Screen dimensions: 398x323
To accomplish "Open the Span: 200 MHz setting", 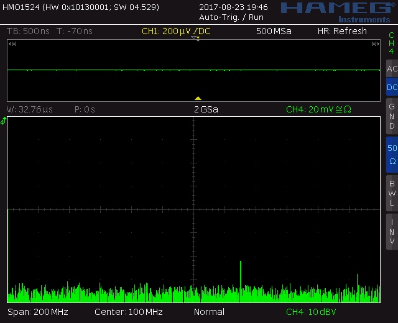I will click(x=37, y=311).
